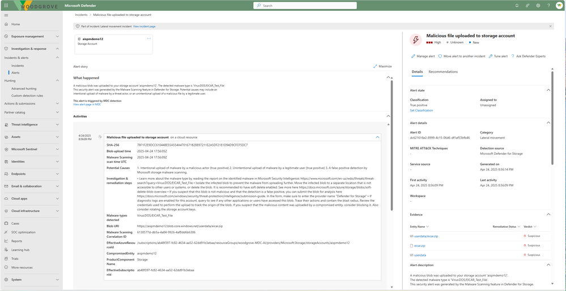Click View incident page link
Screen dimensions: 566x291
pos(144,27)
